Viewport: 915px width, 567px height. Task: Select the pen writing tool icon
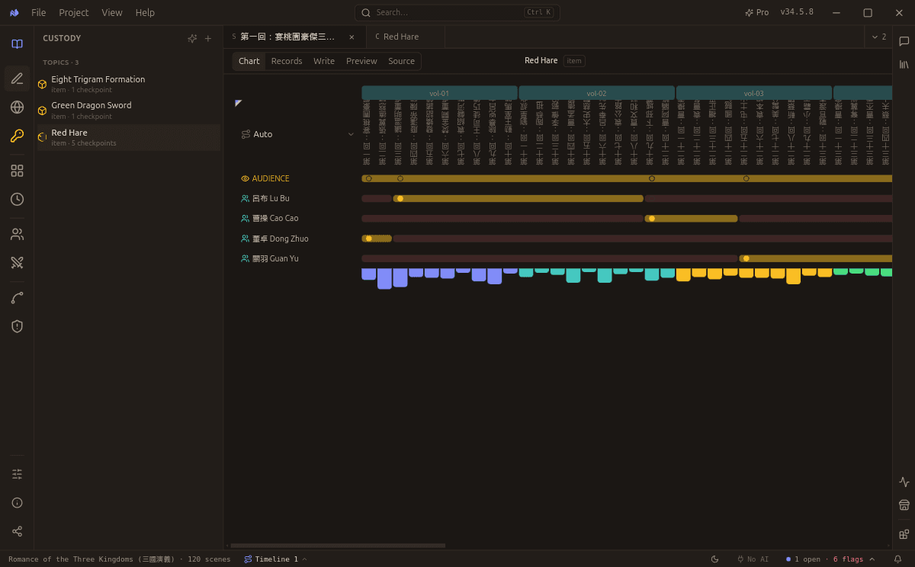(17, 78)
